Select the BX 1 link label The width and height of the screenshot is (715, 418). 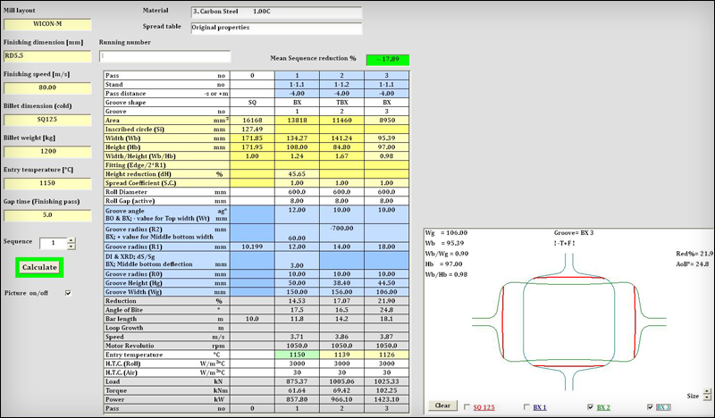tap(540, 407)
